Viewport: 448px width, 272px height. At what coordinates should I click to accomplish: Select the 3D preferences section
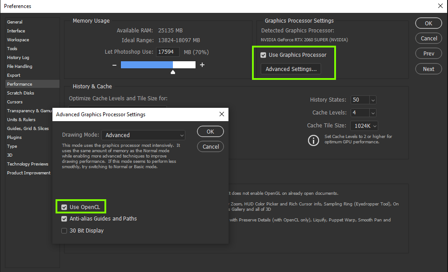pyautogui.click(x=11, y=155)
